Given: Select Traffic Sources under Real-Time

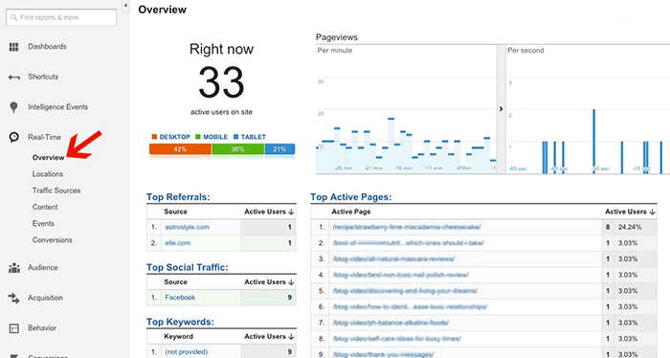Looking at the screenshot, I should point(56,190).
